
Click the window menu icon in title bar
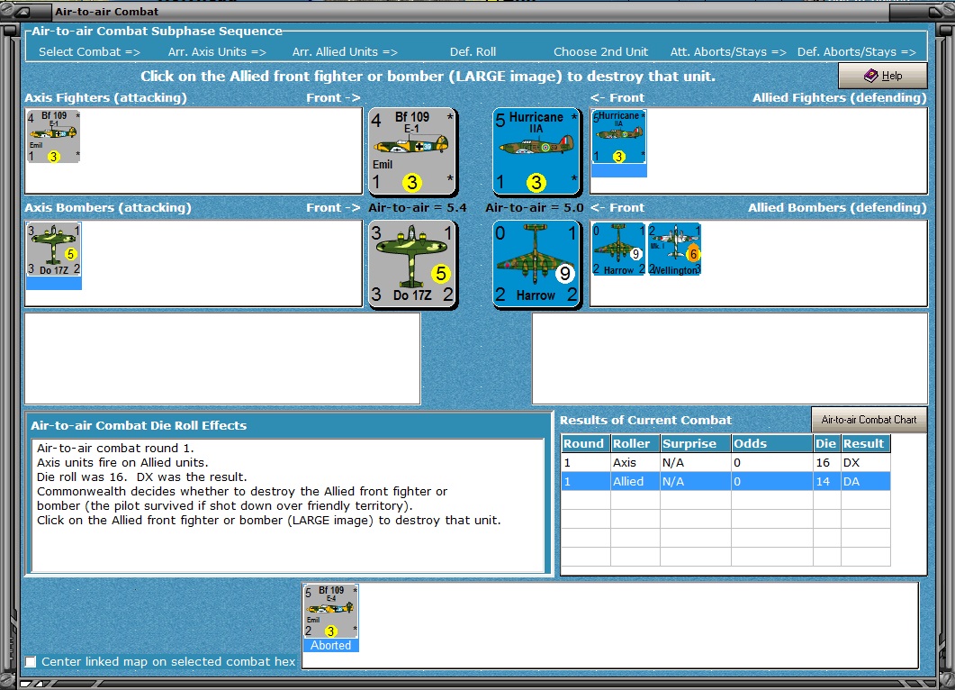click(x=23, y=12)
